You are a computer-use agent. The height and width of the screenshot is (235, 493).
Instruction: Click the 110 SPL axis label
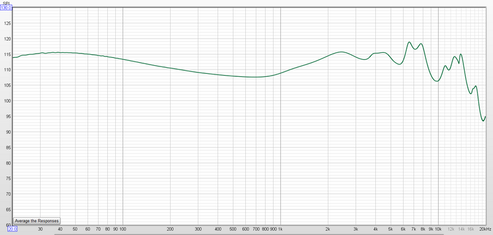pyautogui.click(x=7, y=70)
